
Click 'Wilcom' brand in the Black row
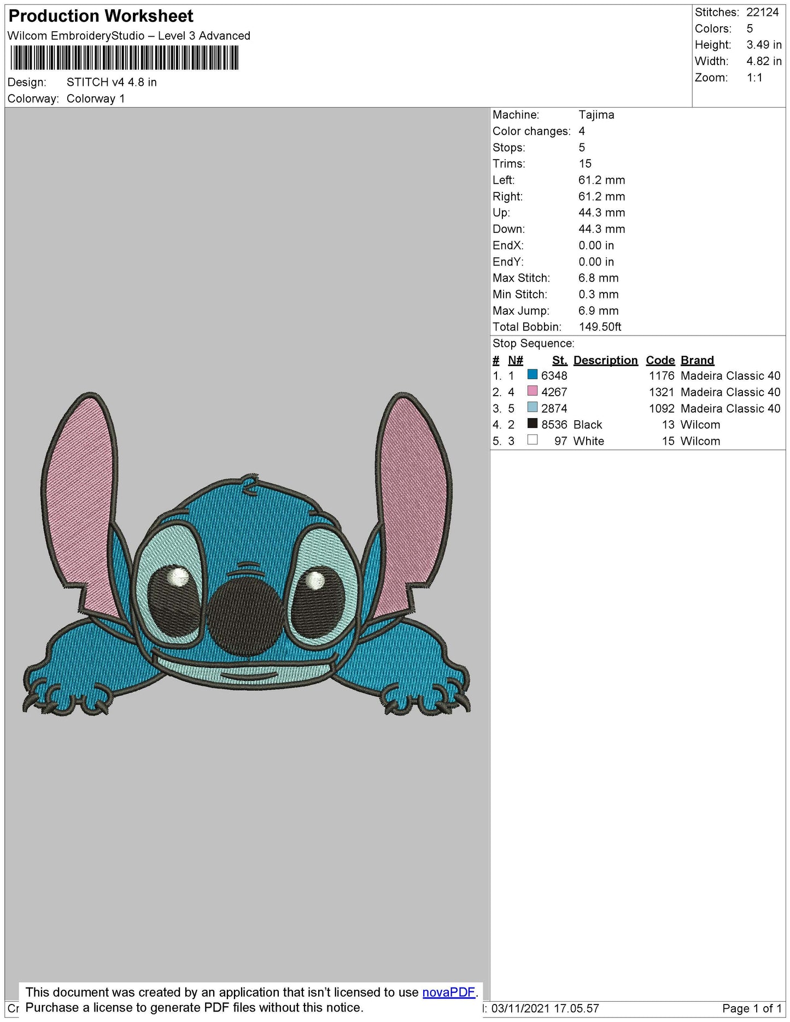point(700,425)
